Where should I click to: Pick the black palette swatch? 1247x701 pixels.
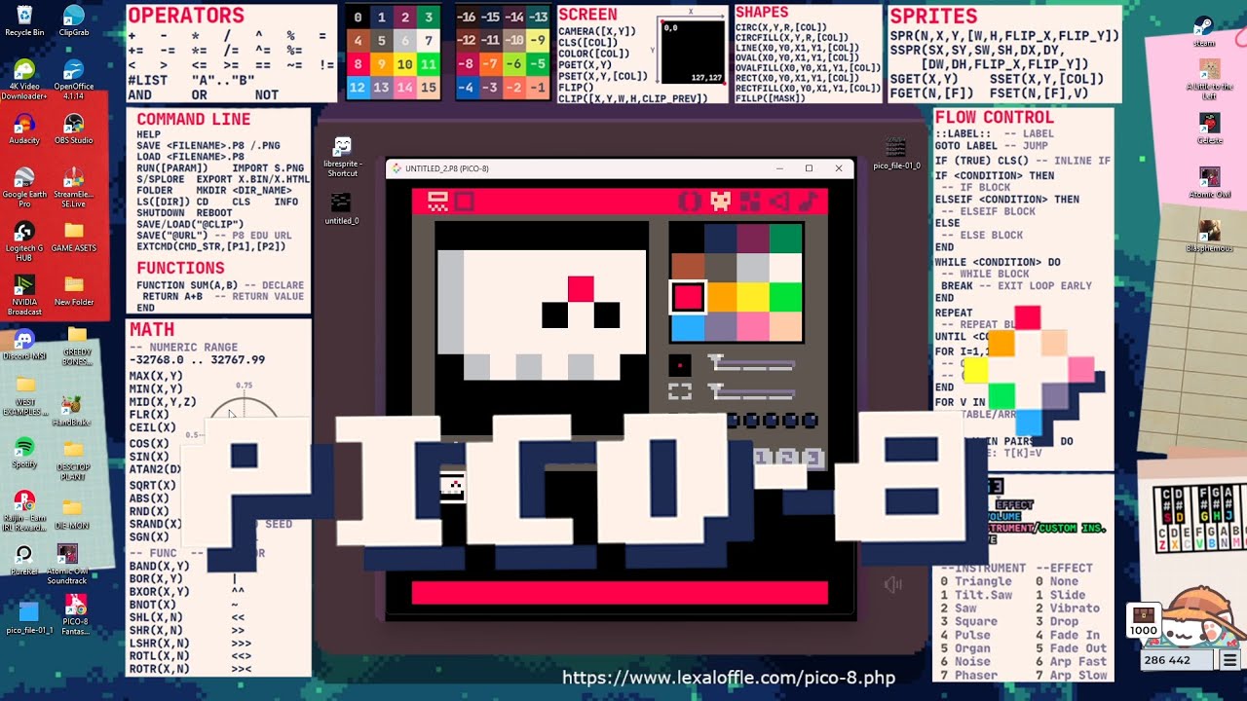pyautogui.click(x=686, y=239)
